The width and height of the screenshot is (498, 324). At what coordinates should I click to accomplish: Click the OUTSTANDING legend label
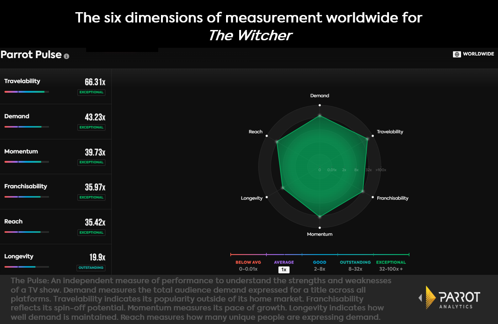[x=355, y=262]
